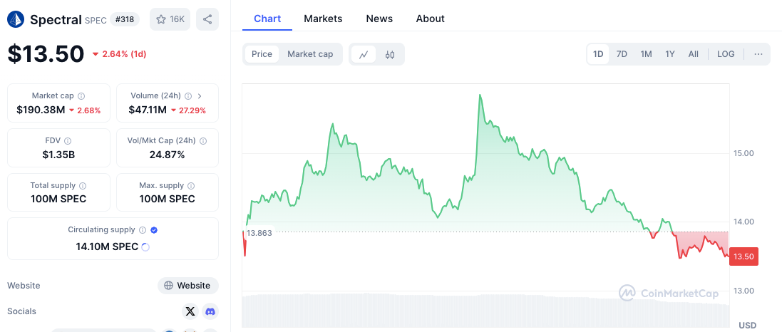Open the Markets tab
The width and height of the screenshot is (782, 332).
coord(323,19)
